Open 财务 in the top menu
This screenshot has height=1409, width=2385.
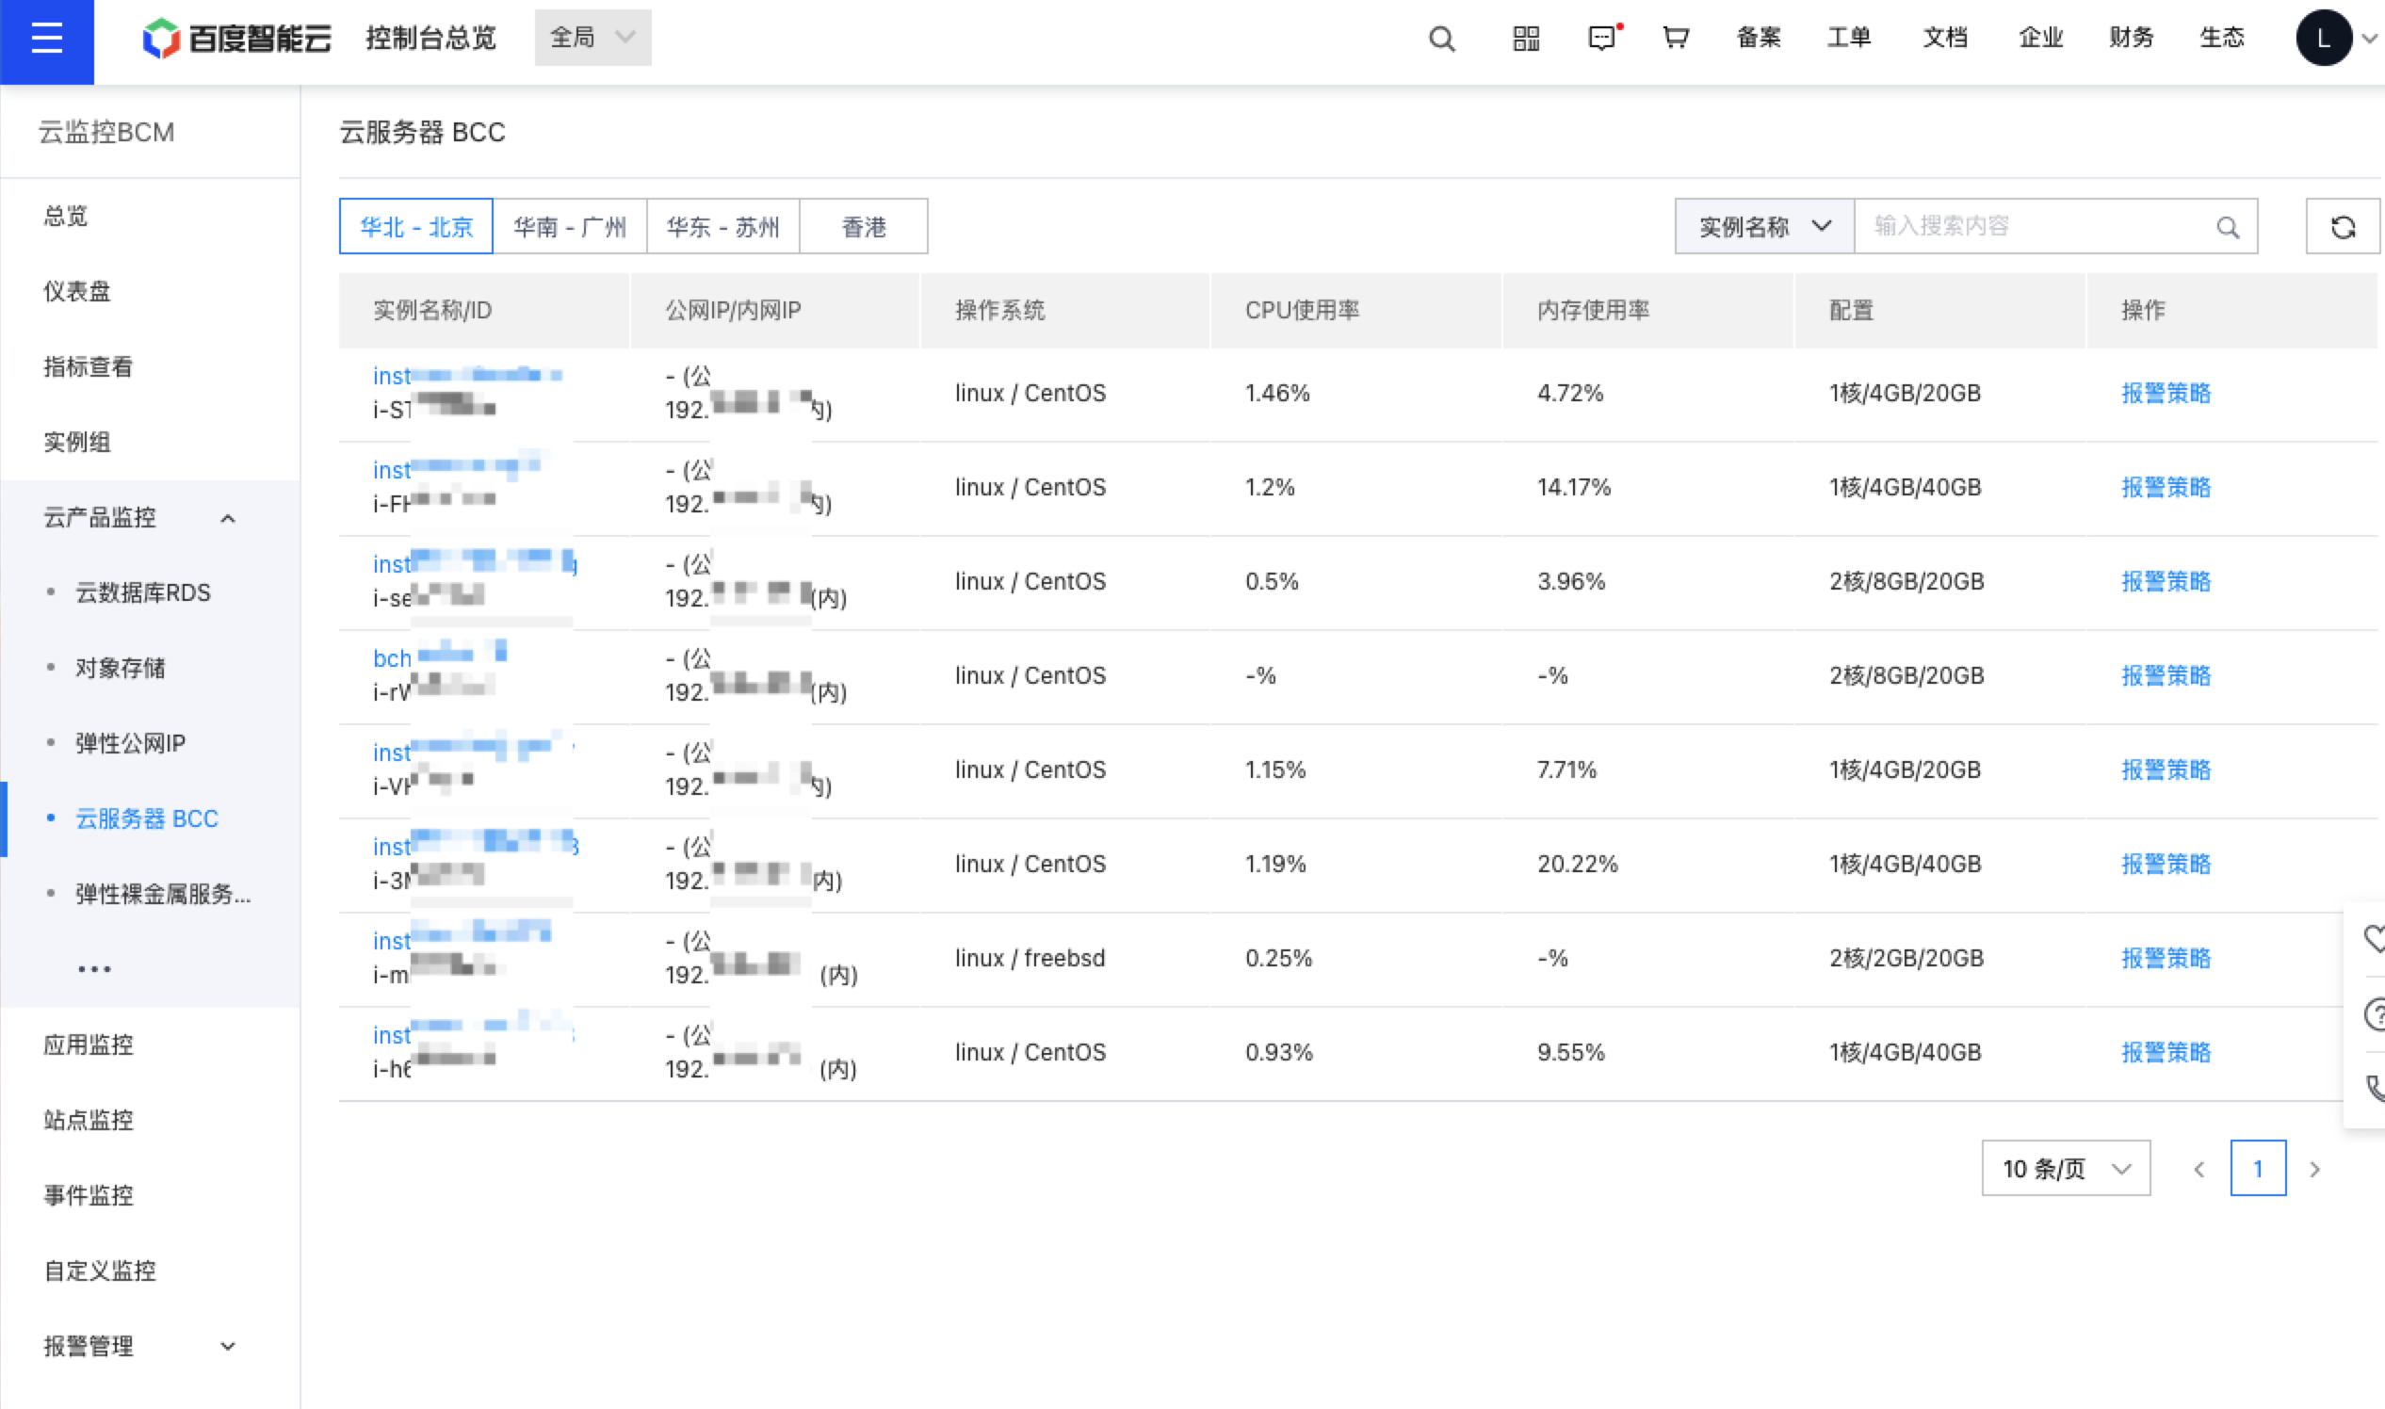tap(2132, 38)
